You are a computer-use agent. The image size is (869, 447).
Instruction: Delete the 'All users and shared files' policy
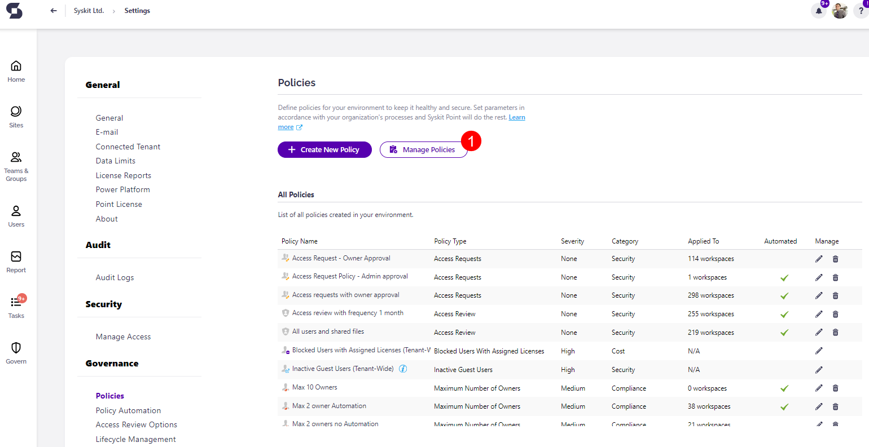[836, 332]
